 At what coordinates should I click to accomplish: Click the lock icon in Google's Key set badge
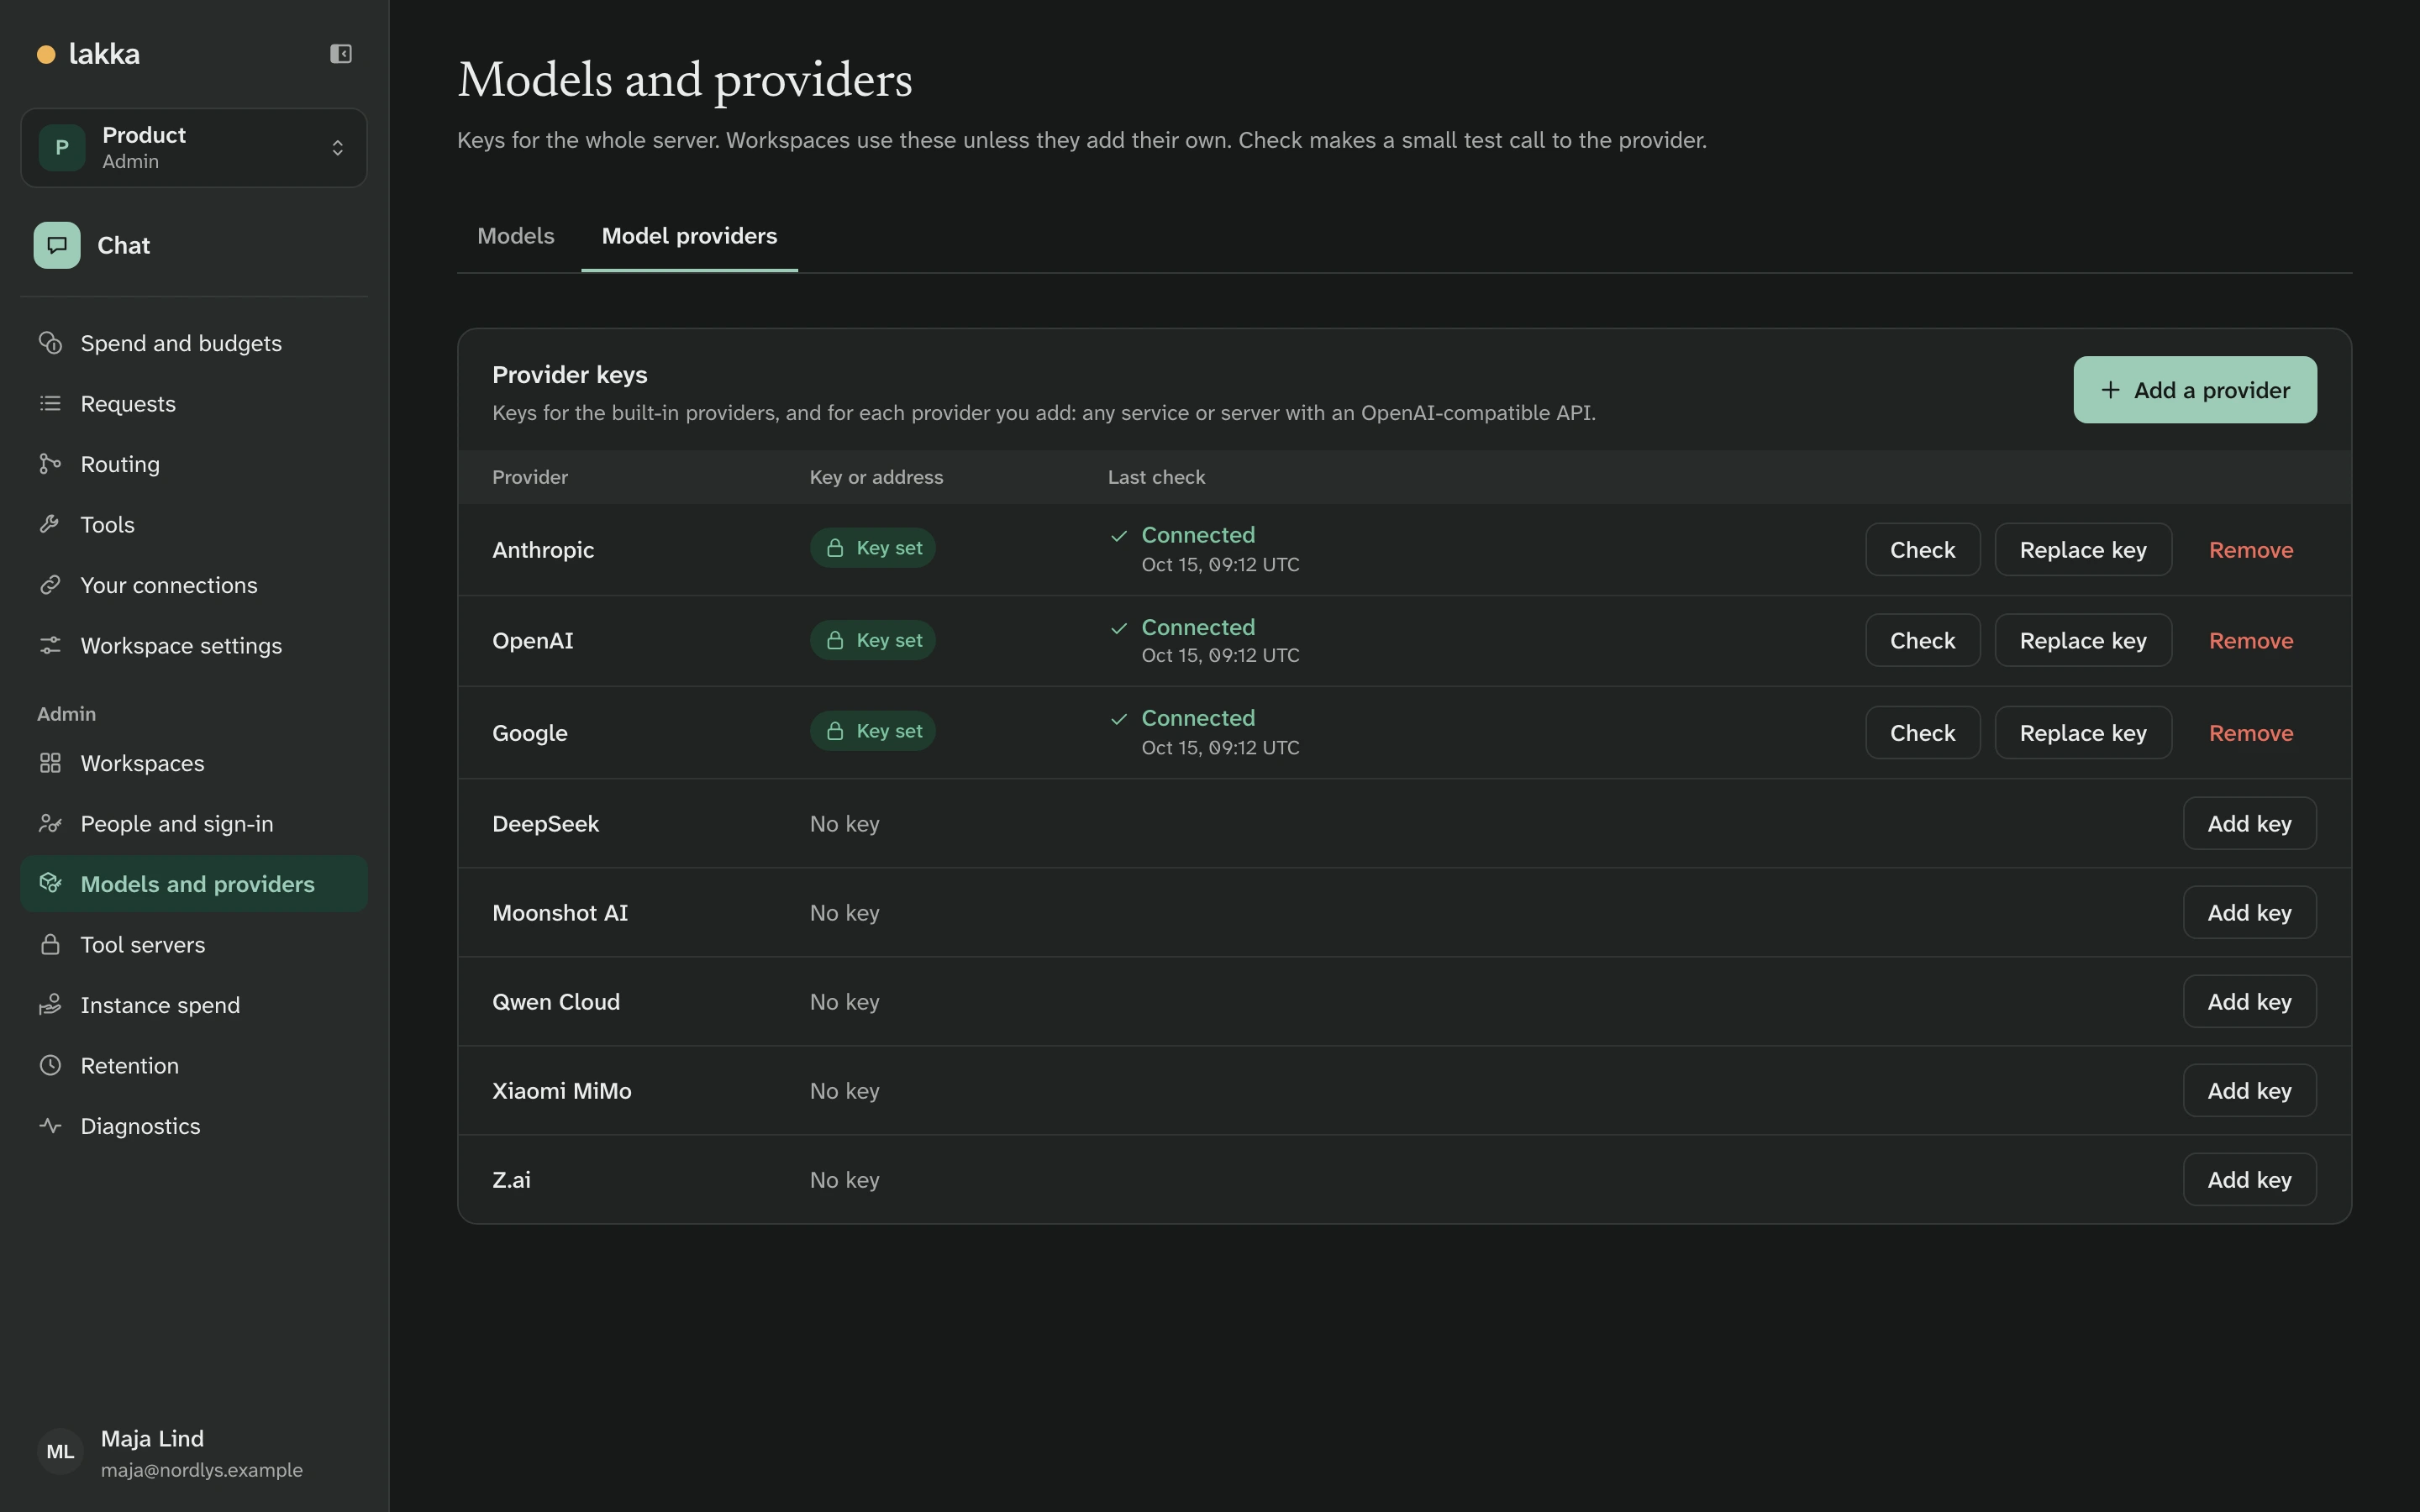pyautogui.click(x=835, y=731)
